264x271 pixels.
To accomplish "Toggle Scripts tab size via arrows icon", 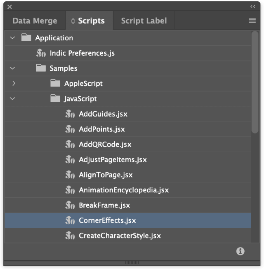I will pos(73,21).
